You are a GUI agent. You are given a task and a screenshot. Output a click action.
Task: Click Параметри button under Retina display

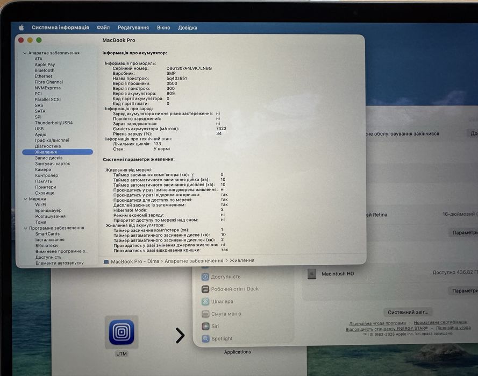pyautogui.click(x=464, y=232)
